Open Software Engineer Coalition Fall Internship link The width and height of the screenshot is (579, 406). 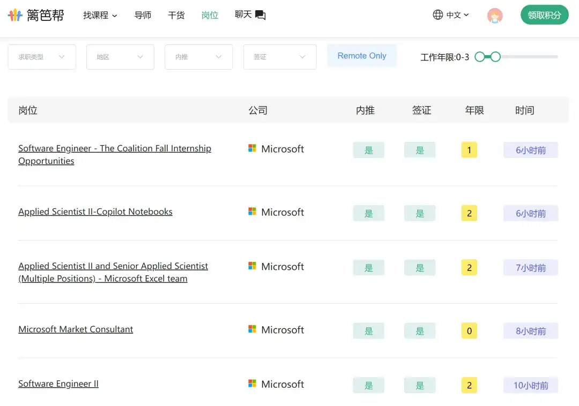[x=115, y=154]
